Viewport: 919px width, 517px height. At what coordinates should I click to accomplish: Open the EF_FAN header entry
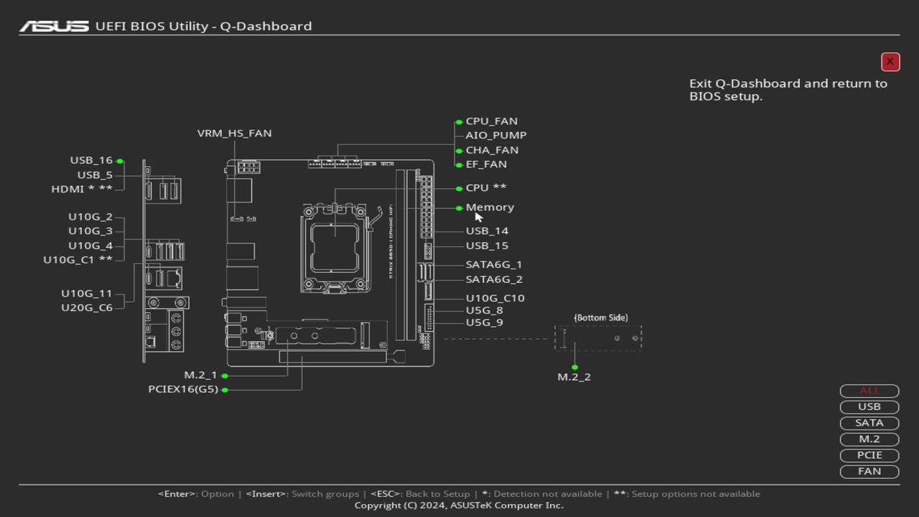[486, 164]
